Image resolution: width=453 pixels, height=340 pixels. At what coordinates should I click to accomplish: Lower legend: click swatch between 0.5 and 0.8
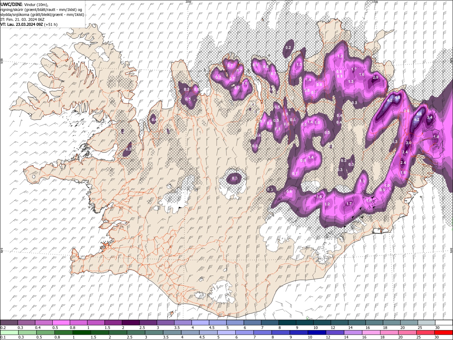(45, 333)
